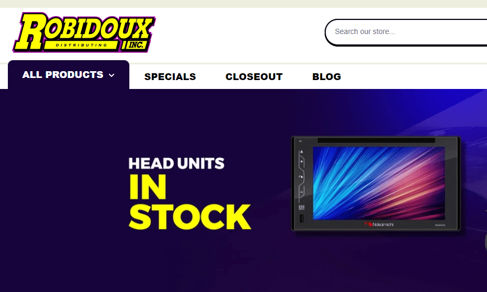Click the head unit's colorful display screen
This screenshot has width=487, height=292.
[379, 183]
